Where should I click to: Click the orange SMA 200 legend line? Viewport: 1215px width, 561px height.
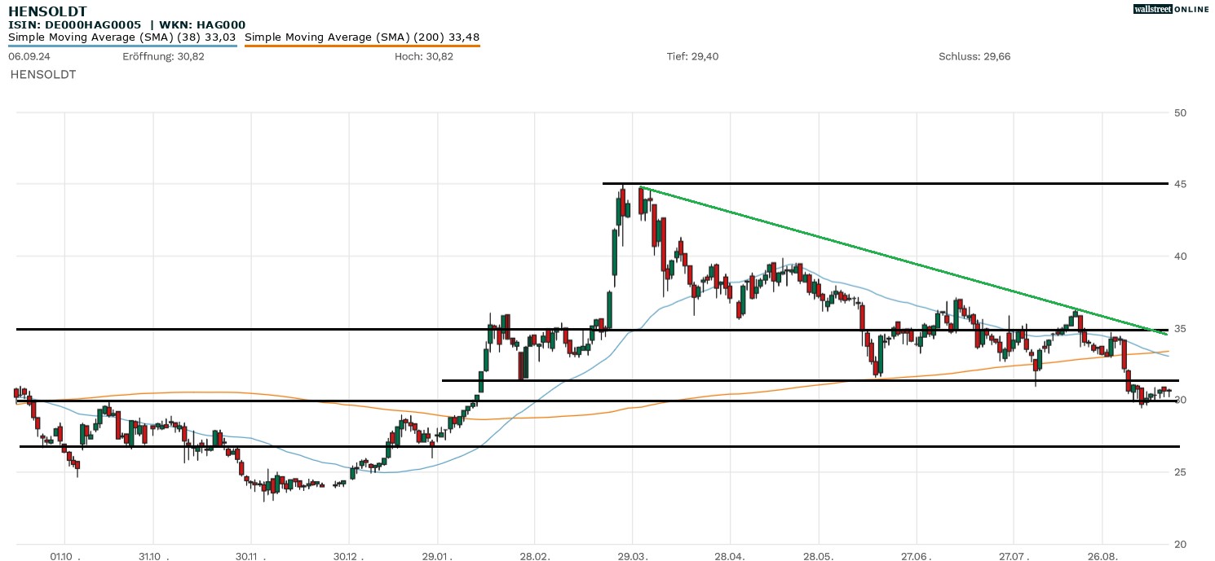(362, 46)
